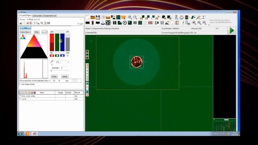Click the red pillars icon in second toolbar row
Screen dimensions: 258x145
tap(150, 23)
